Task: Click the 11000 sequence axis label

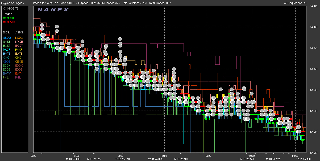Action: point(295,156)
